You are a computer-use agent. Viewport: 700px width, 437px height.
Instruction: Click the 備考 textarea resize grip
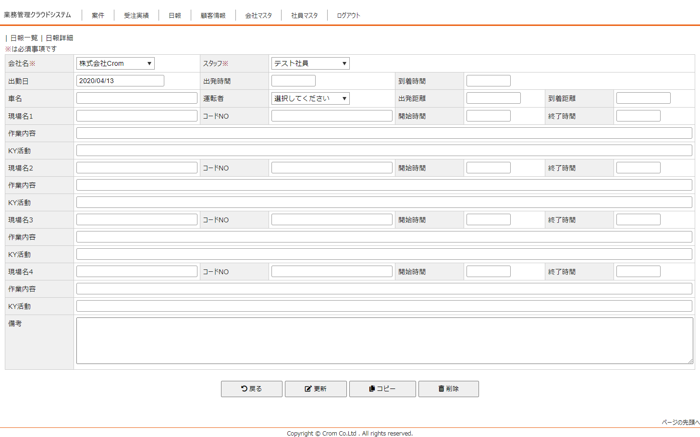(x=690, y=361)
